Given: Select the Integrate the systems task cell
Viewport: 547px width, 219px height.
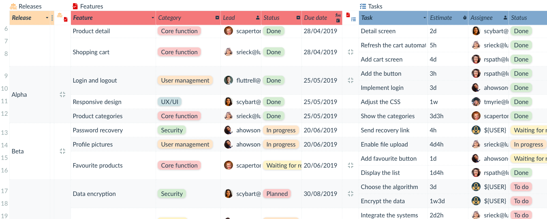Looking at the screenshot, I should pyautogui.click(x=393, y=215).
